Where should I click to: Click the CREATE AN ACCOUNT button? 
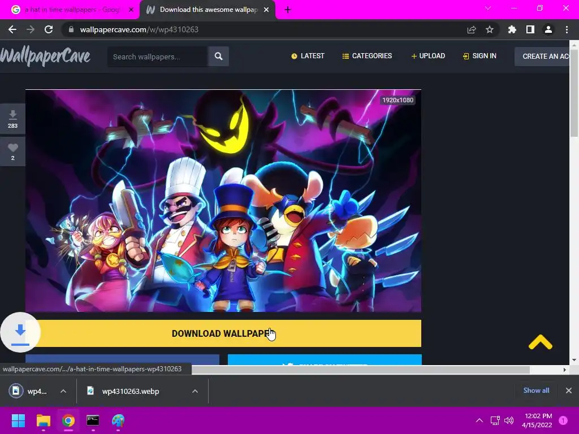point(542,57)
